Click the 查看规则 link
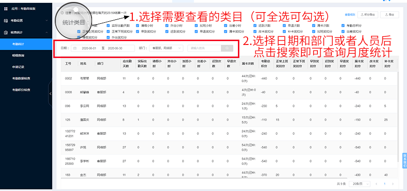 [350, 15]
